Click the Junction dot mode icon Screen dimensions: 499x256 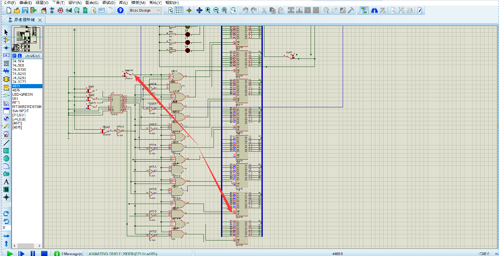[6, 48]
